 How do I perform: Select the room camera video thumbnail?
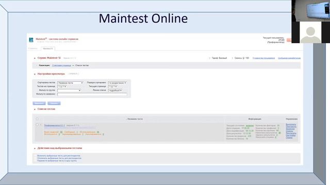pos(310,10)
